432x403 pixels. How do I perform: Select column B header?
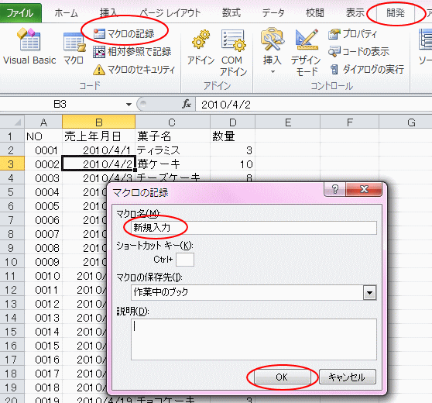(x=98, y=122)
